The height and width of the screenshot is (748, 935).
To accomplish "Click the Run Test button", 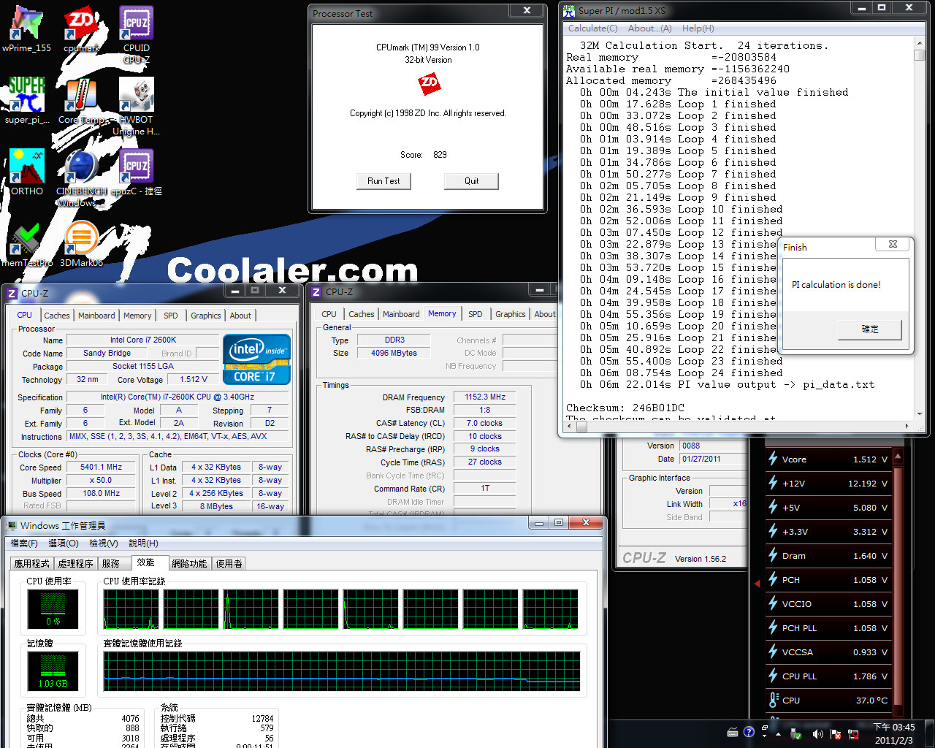I will coord(384,181).
